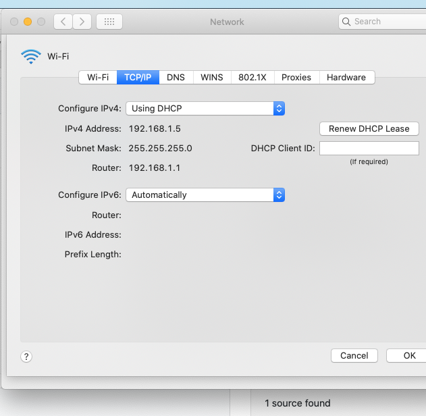
Task: Click the magnifying glass search icon
Action: point(347,22)
